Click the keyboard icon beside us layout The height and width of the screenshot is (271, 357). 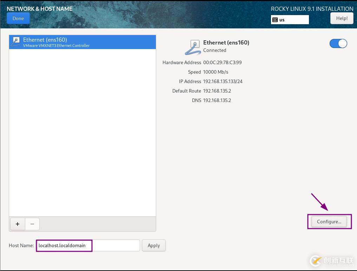tap(275, 20)
